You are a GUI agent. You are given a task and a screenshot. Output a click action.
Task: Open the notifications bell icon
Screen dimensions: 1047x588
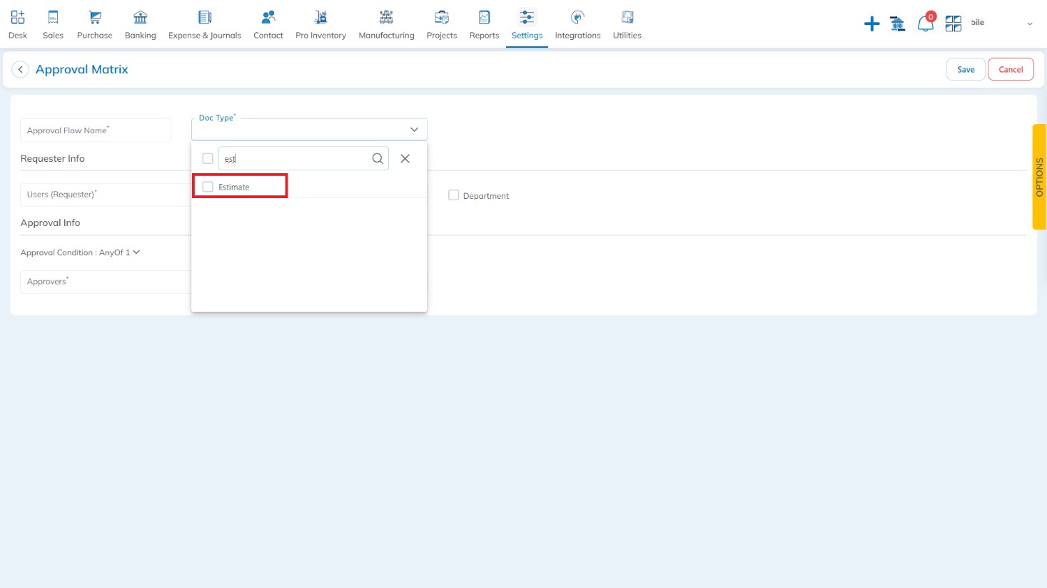[926, 24]
